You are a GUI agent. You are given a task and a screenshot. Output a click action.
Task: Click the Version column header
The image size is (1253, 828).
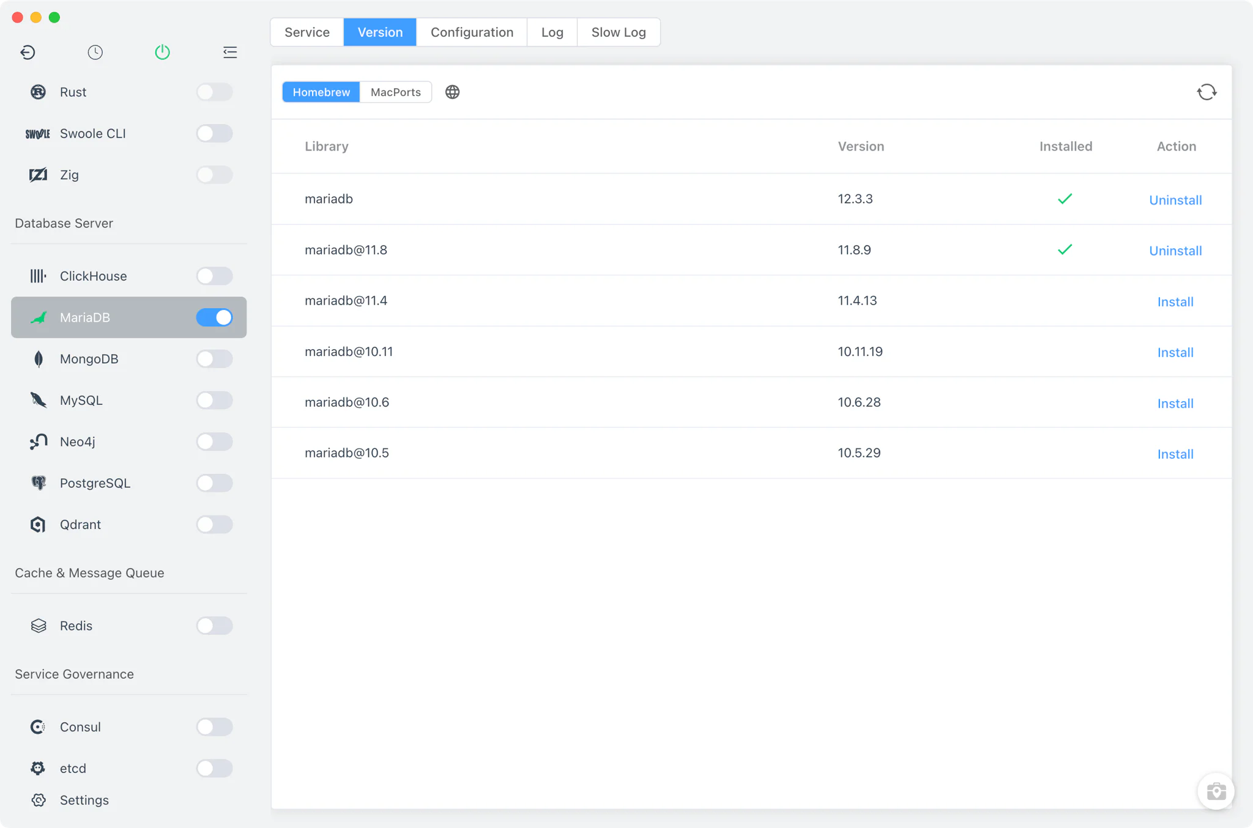861,146
